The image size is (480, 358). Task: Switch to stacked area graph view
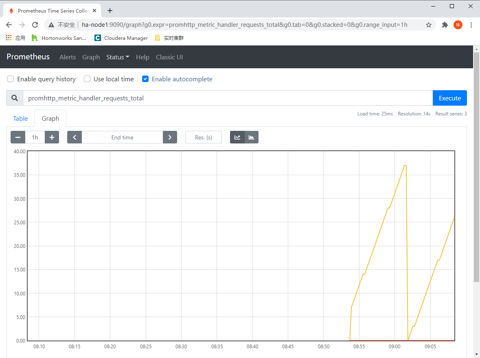251,137
